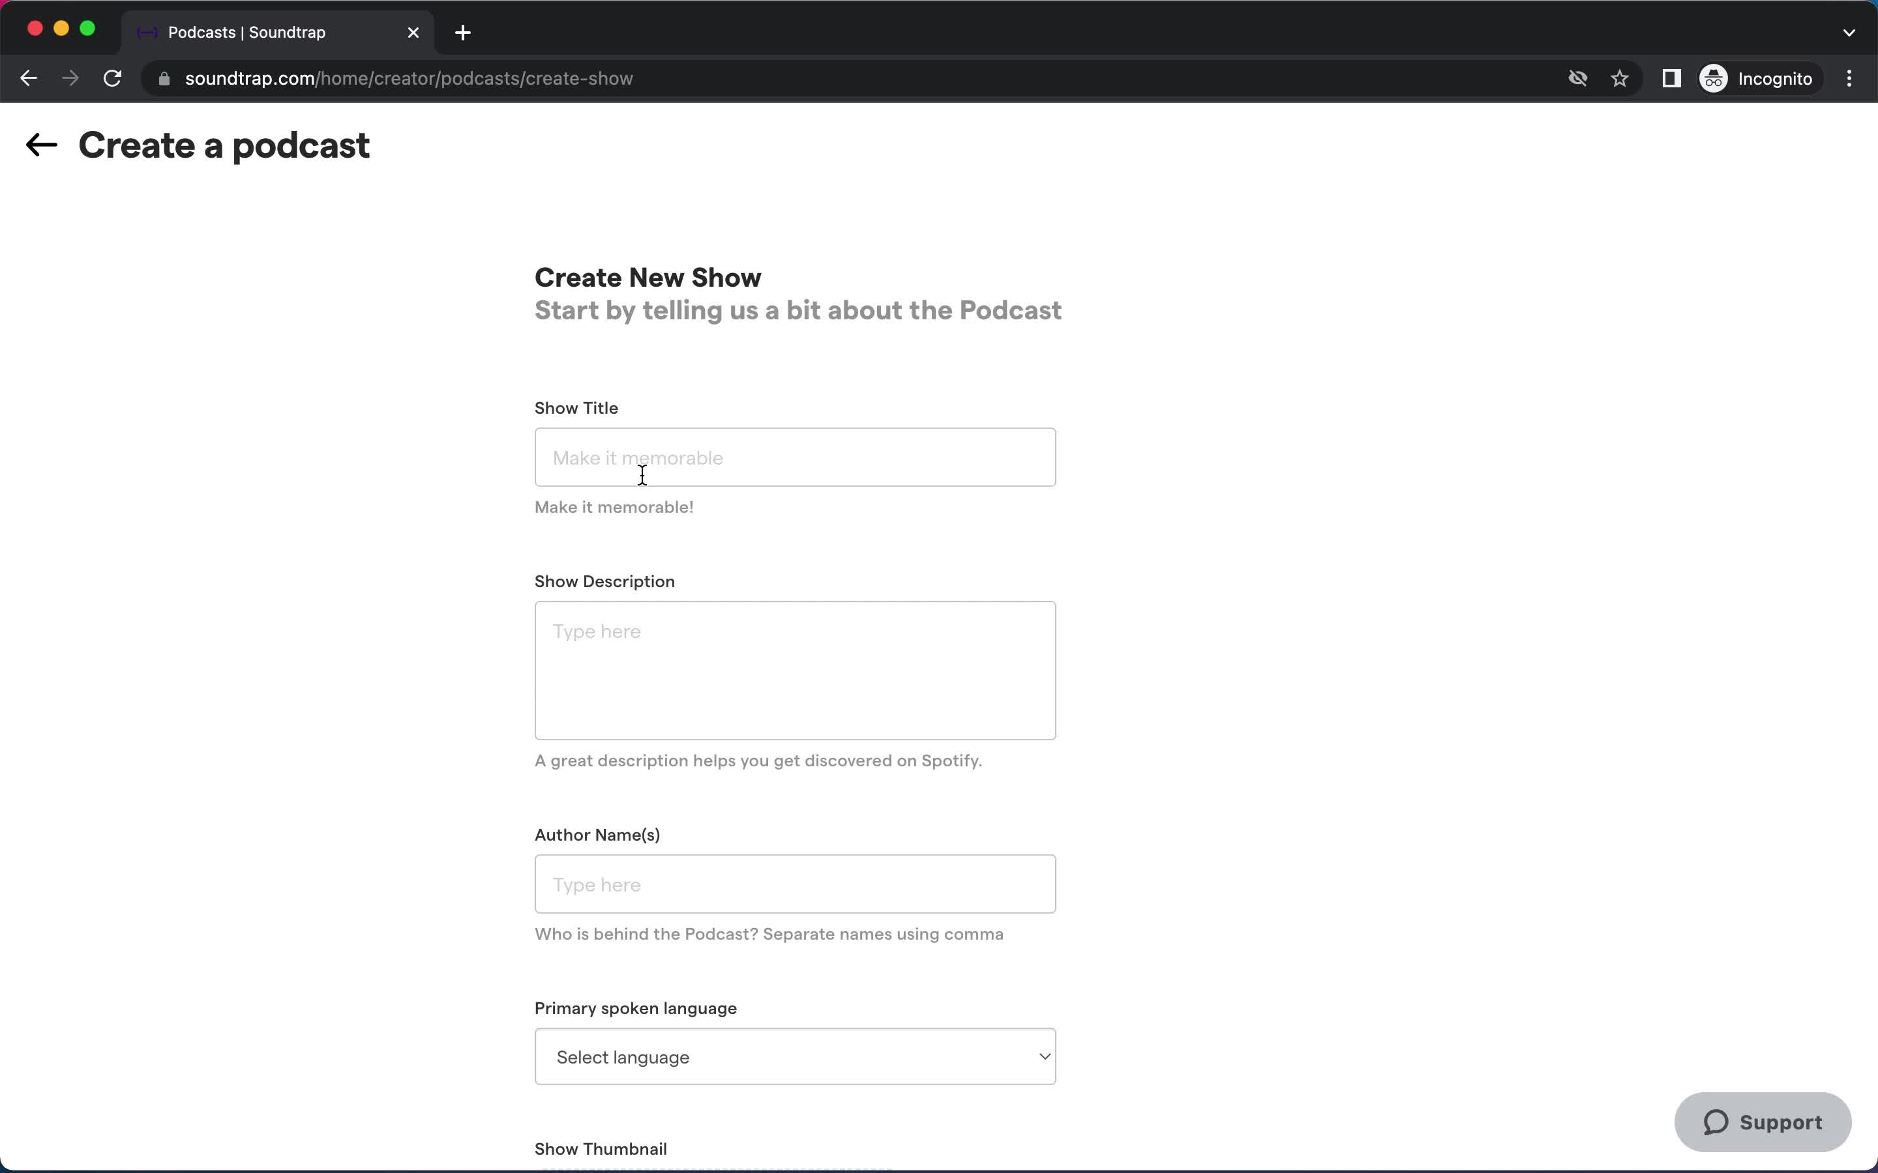Select language from Primary spoken language dropdown
1878x1173 pixels.
[x=796, y=1057]
